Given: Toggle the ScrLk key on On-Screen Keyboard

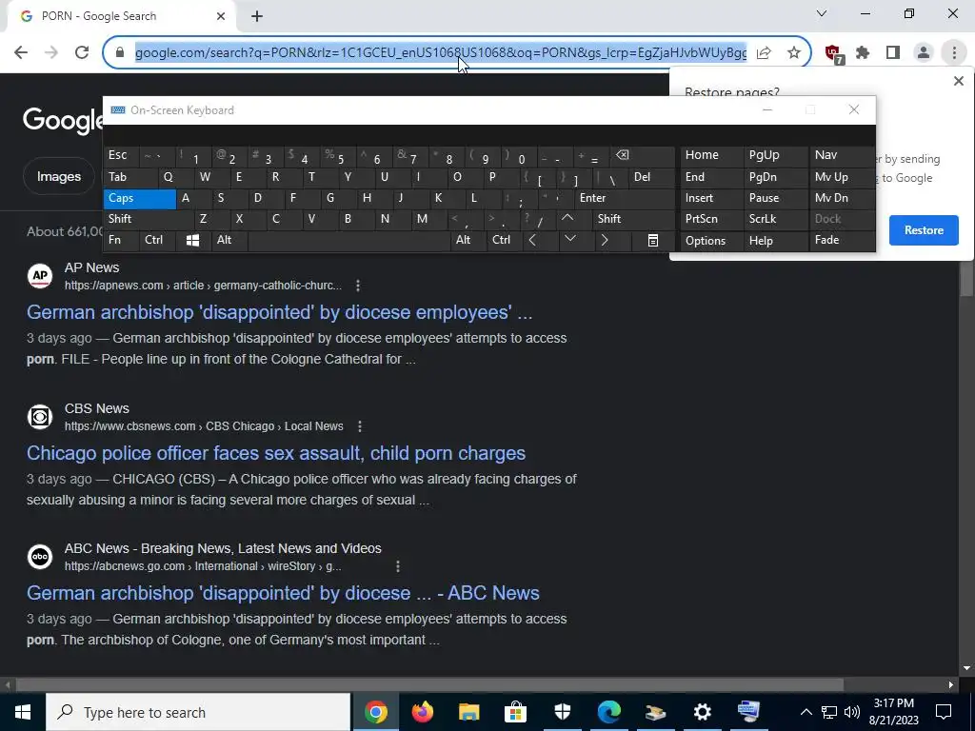Looking at the screenshot, I should (x=776, y=219).
